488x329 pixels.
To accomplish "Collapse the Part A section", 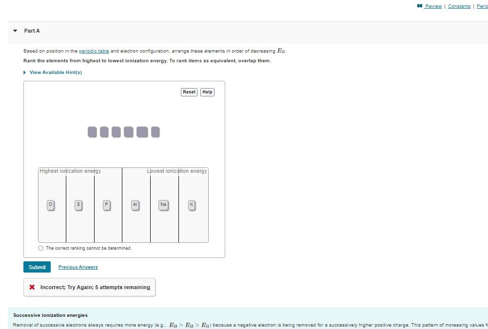I will (x=14, y=31).
